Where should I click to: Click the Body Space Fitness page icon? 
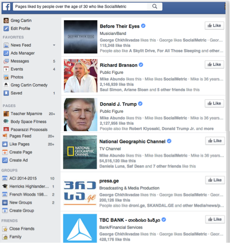tap(6, 121)
